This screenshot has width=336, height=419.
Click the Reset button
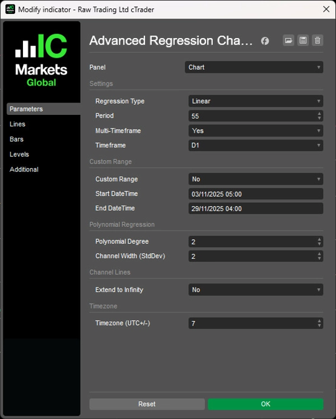147,404
